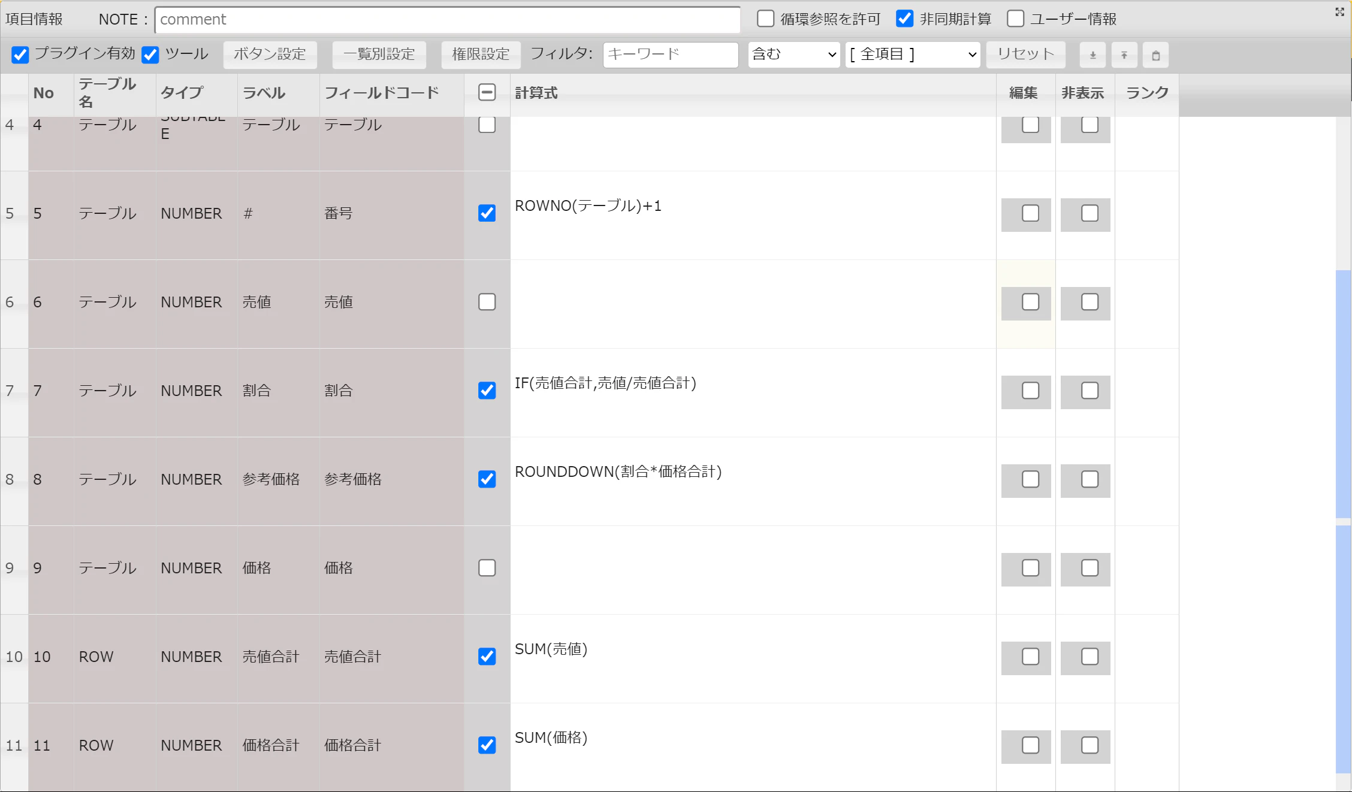Check 非表示 checkbox in 価格 row 9
This screenshot has height=792, width=1352.
[1090, 568]
